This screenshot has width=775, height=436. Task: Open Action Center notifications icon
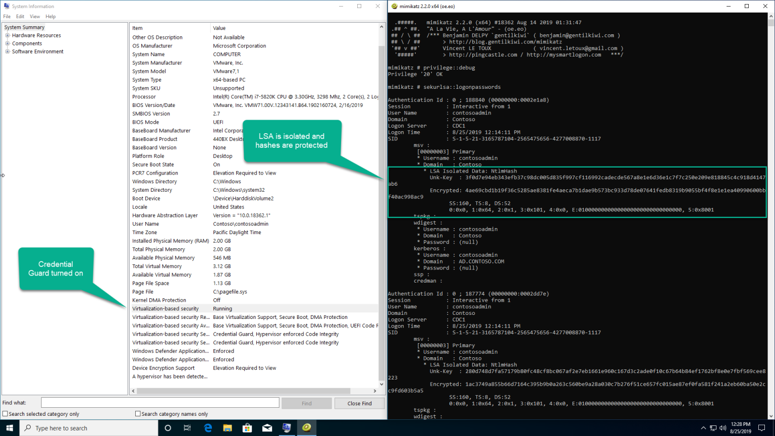[762, 428]
